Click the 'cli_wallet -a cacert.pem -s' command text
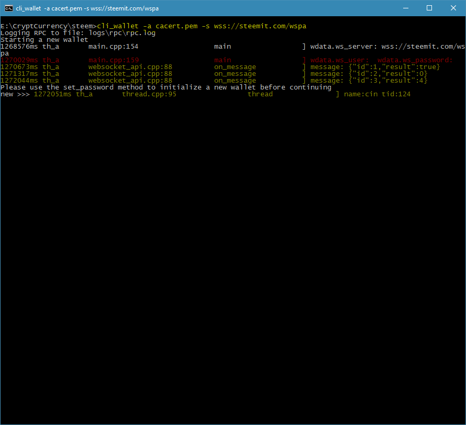 point(153,26)
